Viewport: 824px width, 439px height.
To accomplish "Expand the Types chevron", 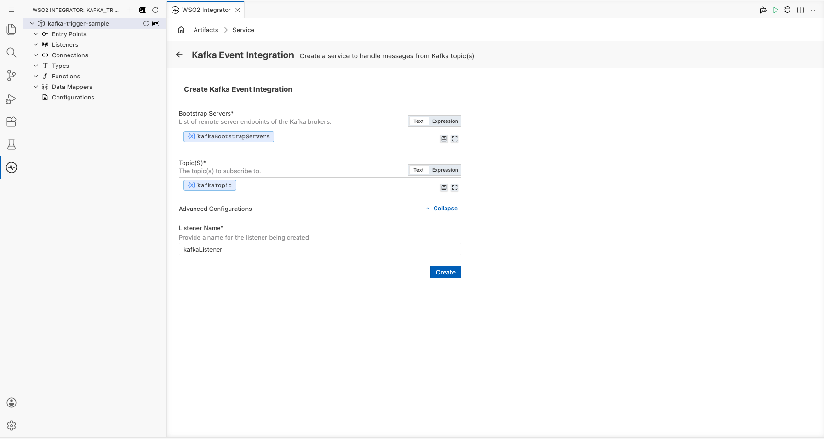I will pyautogui.click(x=36, y=66).
